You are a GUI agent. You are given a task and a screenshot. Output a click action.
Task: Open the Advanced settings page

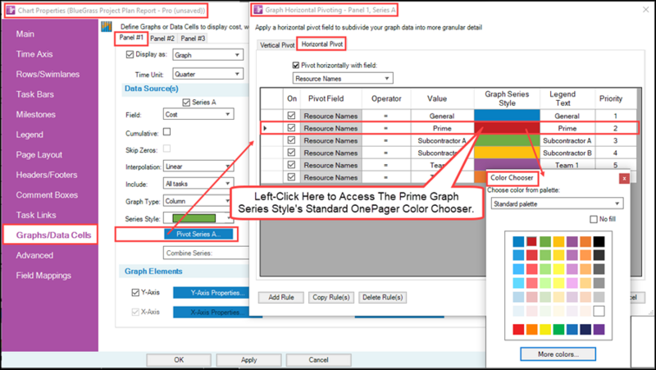point(34,255)
